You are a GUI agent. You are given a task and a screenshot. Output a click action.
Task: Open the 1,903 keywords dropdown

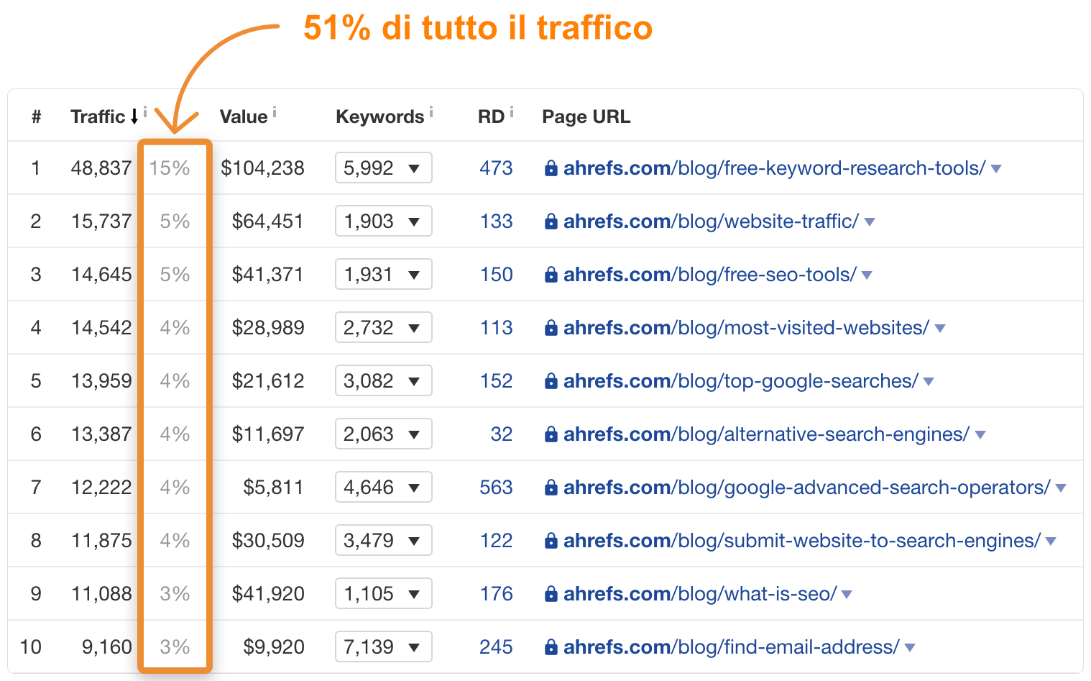(384, 221)
